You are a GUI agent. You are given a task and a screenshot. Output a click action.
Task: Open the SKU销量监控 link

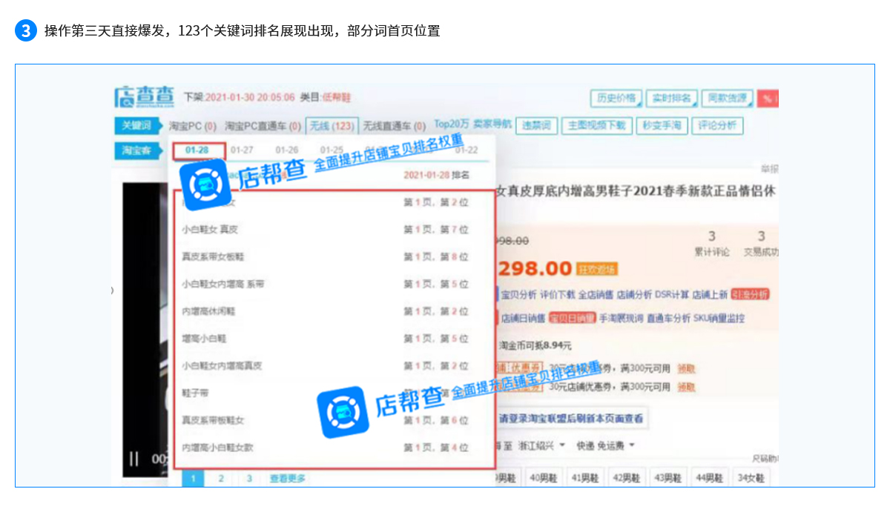(x=719, y=319)
